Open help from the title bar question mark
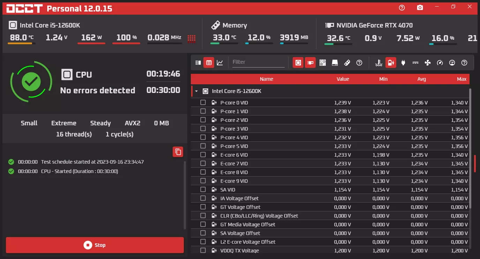This screenshot has height=259, width=480. 402,8
